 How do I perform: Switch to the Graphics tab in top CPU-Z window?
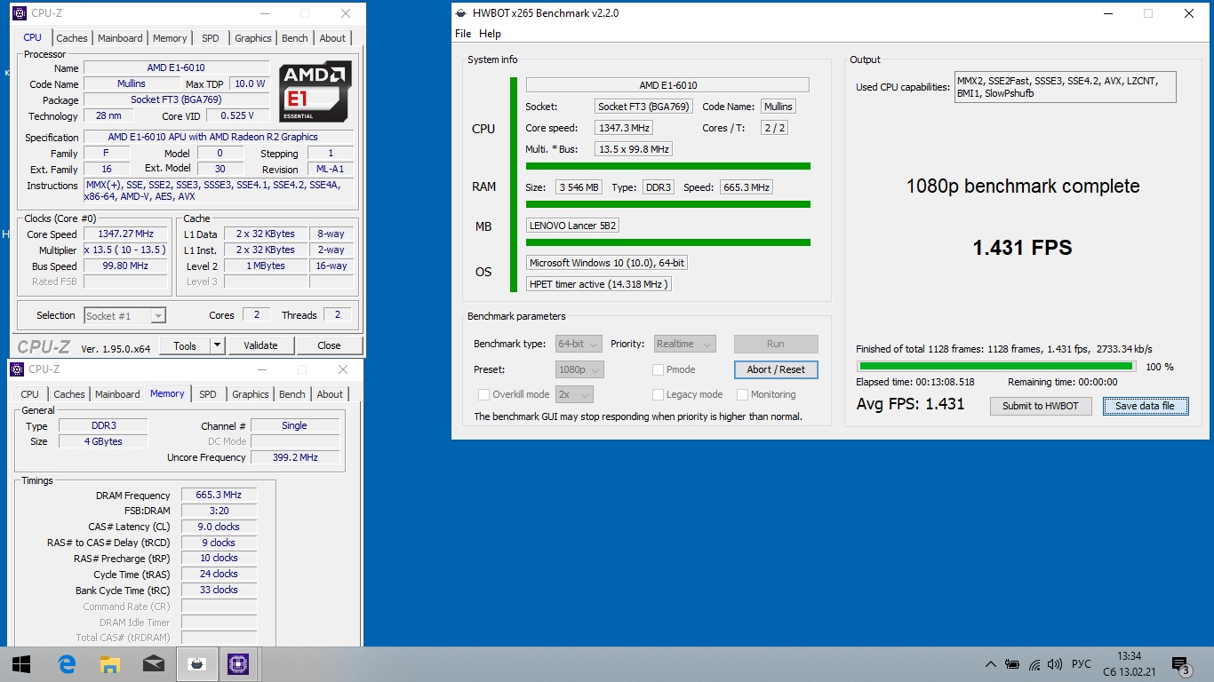tap(253, 38)
